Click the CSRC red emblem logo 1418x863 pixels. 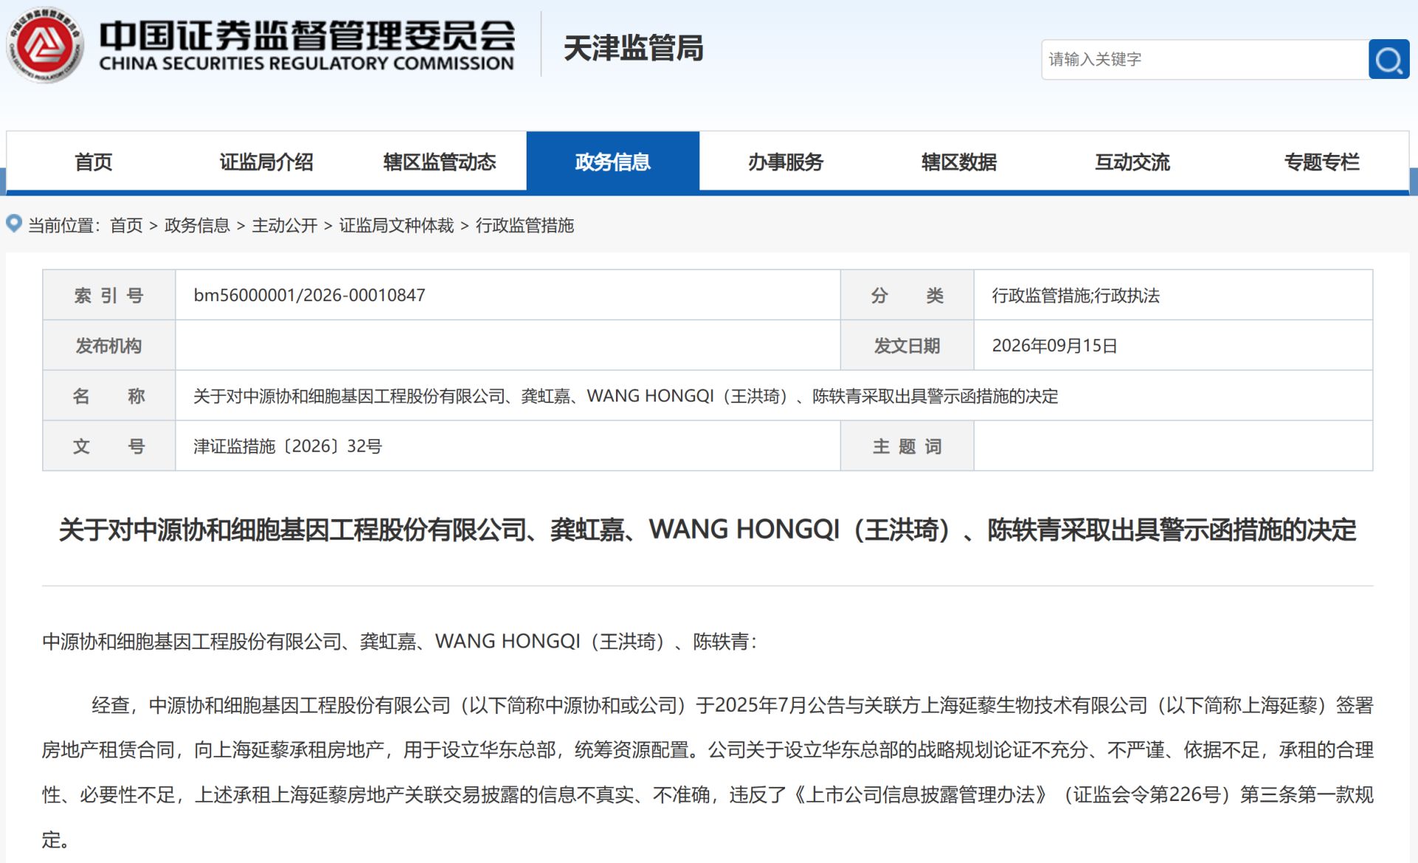tap(45, 46)
